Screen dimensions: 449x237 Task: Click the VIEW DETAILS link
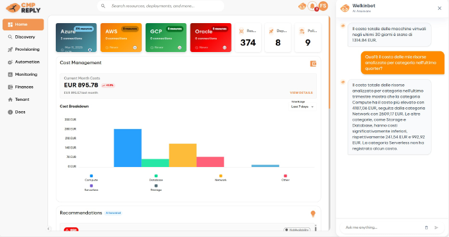tap(301, 92)
